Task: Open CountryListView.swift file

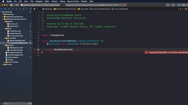Action: pyautogui.click(x=16, y=36)
